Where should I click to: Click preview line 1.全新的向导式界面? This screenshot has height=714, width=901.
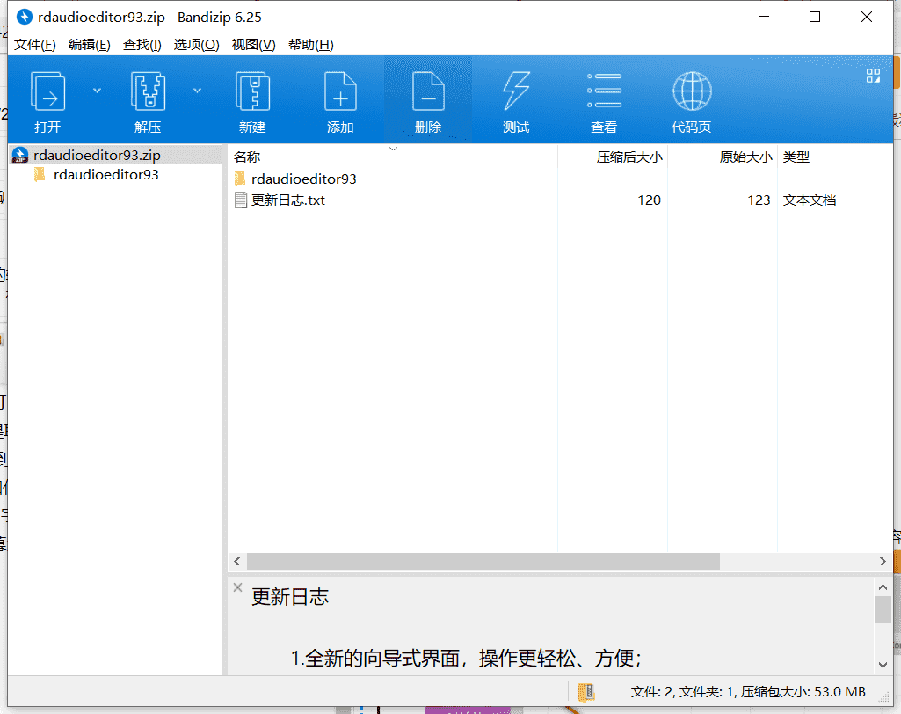[466, 659]
